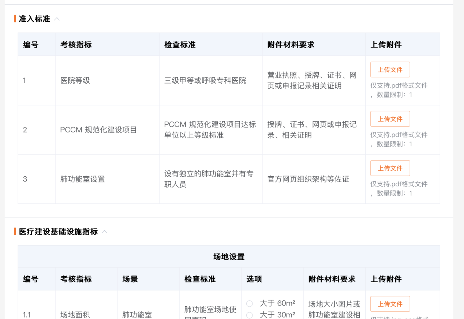
Task: Upload file for PCCM 规范化建设项目 row
Action: pos(390,119)
